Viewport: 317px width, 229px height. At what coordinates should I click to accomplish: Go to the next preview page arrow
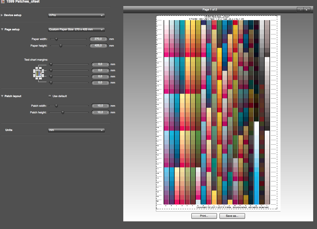[307, 9]
